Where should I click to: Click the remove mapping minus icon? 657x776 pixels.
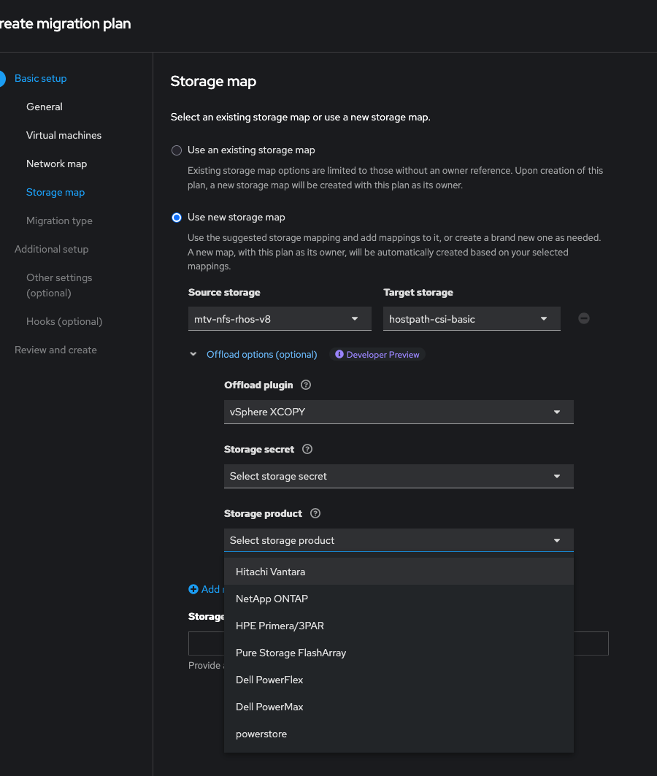coord(584,318)
